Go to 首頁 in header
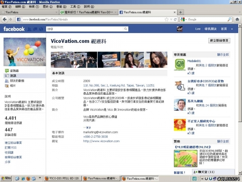Screen dimensions: 242x182 tap(224, 29)
